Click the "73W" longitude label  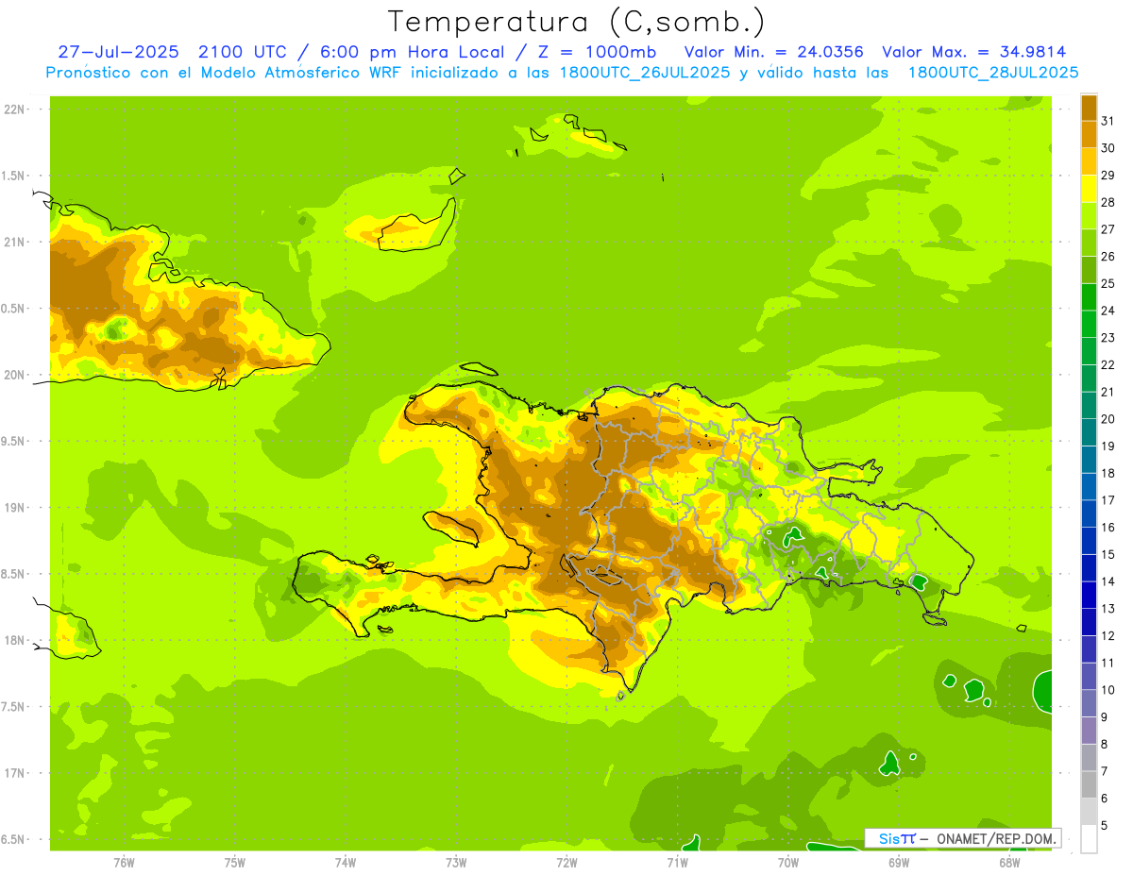pyautogui.click(x=456, y=862)
